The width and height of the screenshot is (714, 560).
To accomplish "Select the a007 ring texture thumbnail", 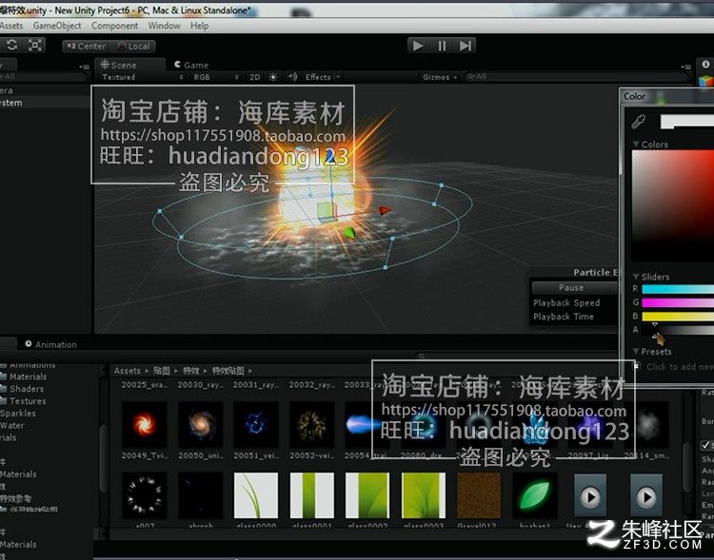I will [x=145, y=495].
